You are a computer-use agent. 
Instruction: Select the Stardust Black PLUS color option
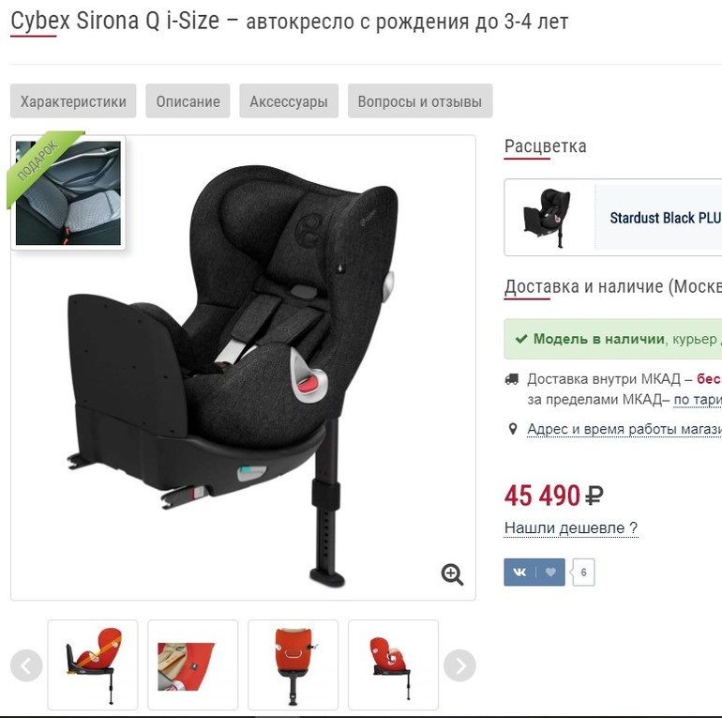[613, 217]
